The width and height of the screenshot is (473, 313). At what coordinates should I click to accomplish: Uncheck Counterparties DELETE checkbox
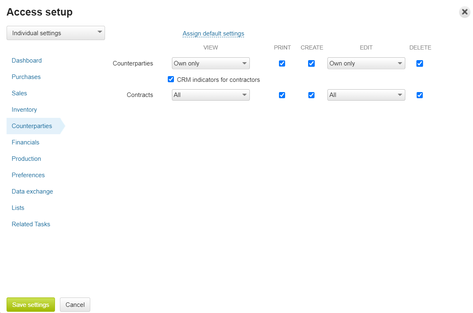pos(420,63)
